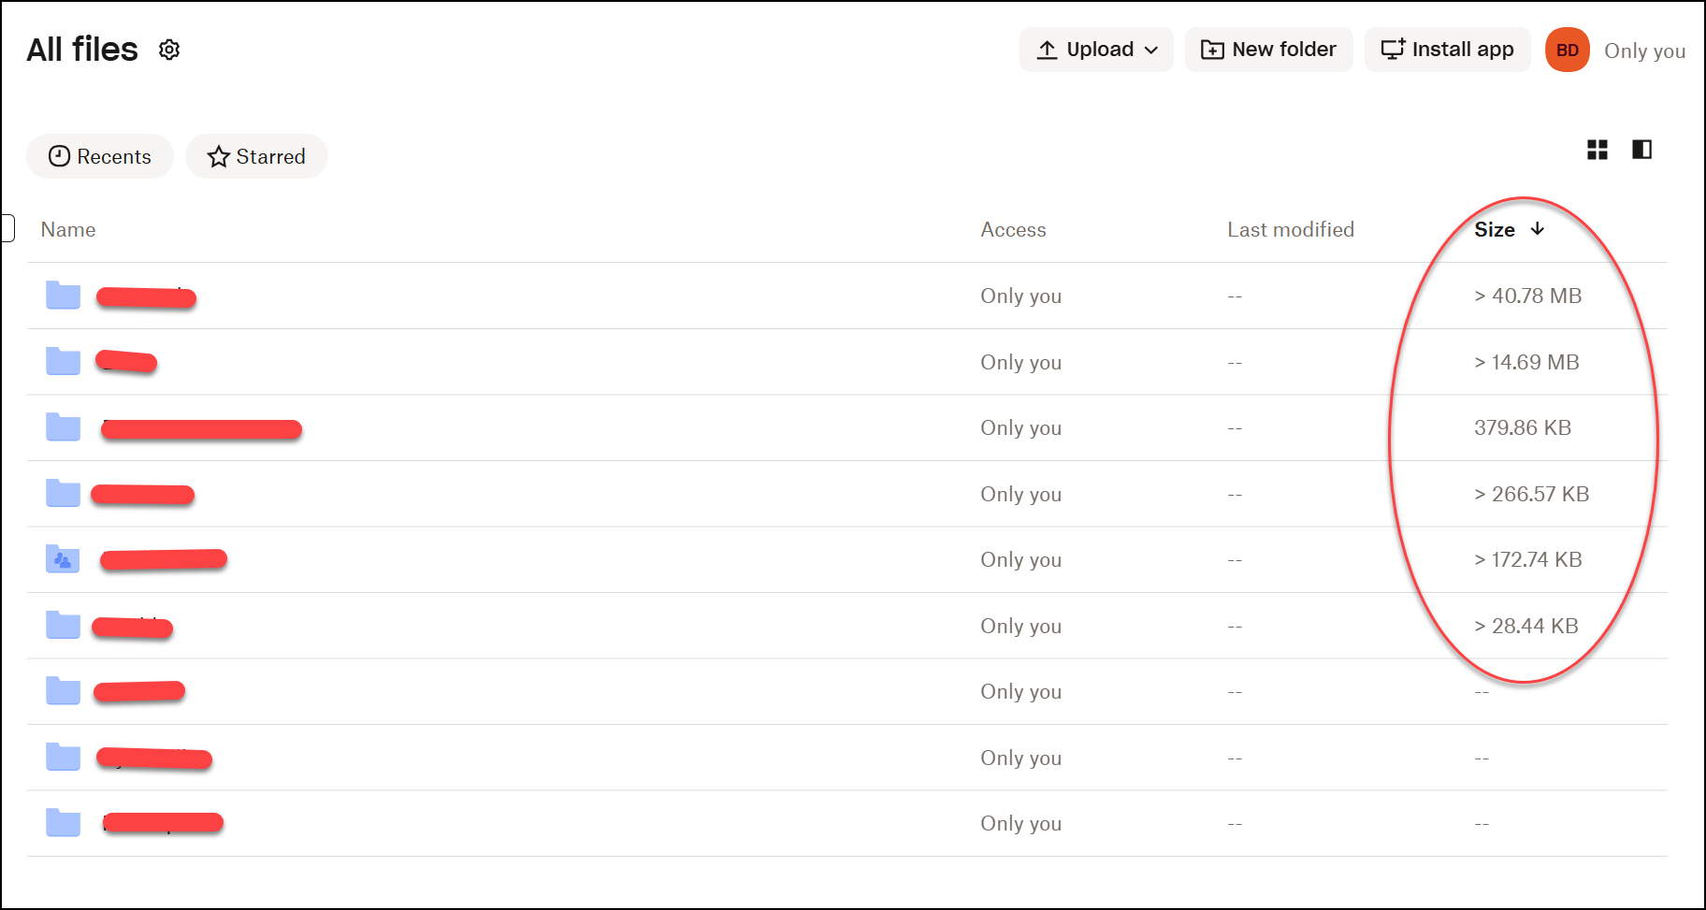Tick the select-all checkbox beside Name
Screen dimensions: 1706x910
click(x=7, y=228)
